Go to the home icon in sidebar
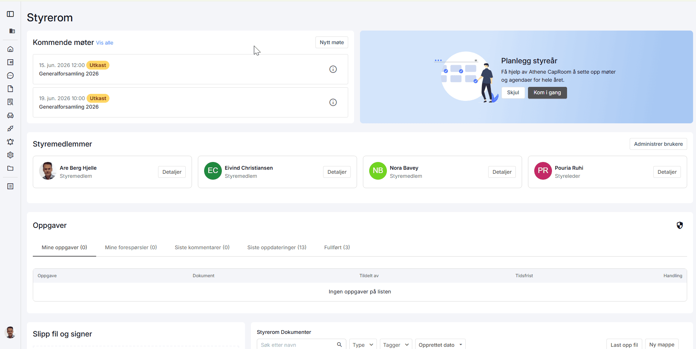This screenshot has width=696, height=349. [x=10, y=49]
